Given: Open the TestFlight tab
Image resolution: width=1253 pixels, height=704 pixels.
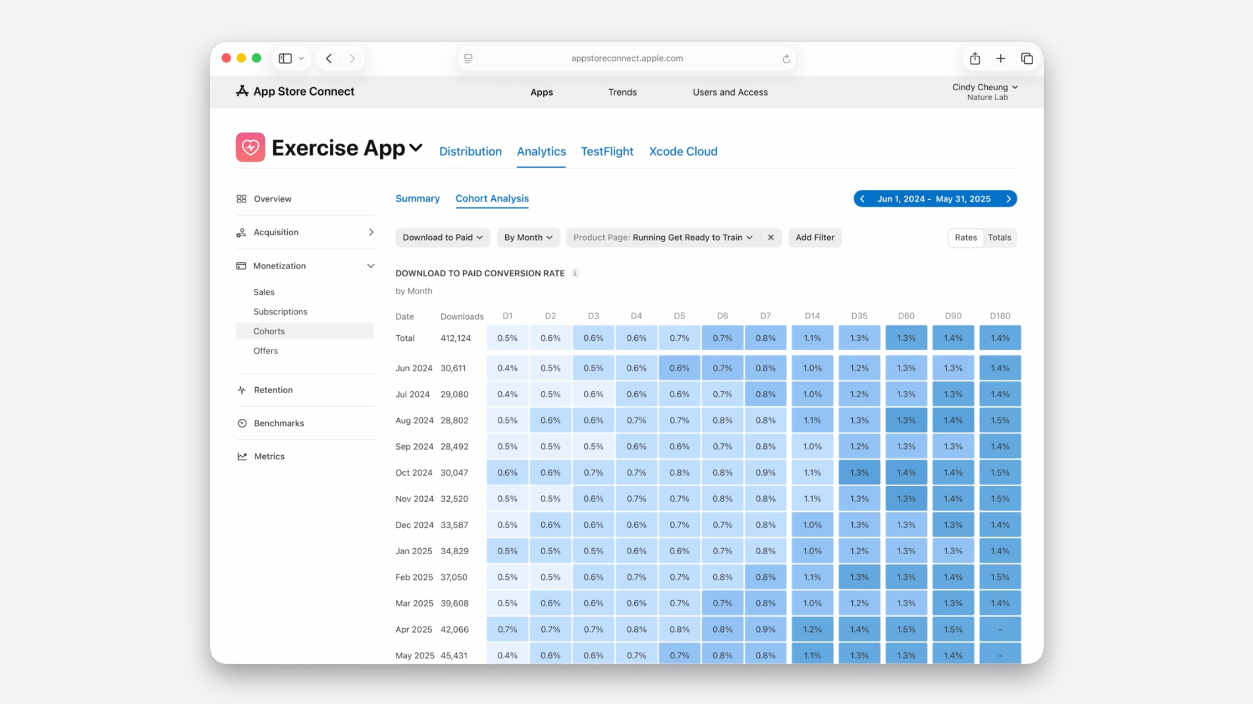Looking at the screenshot, I should [607, 151].
